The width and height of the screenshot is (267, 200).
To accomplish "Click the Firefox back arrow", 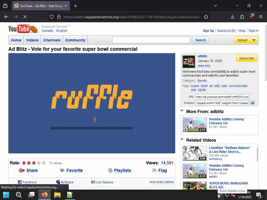I will 6,17.
